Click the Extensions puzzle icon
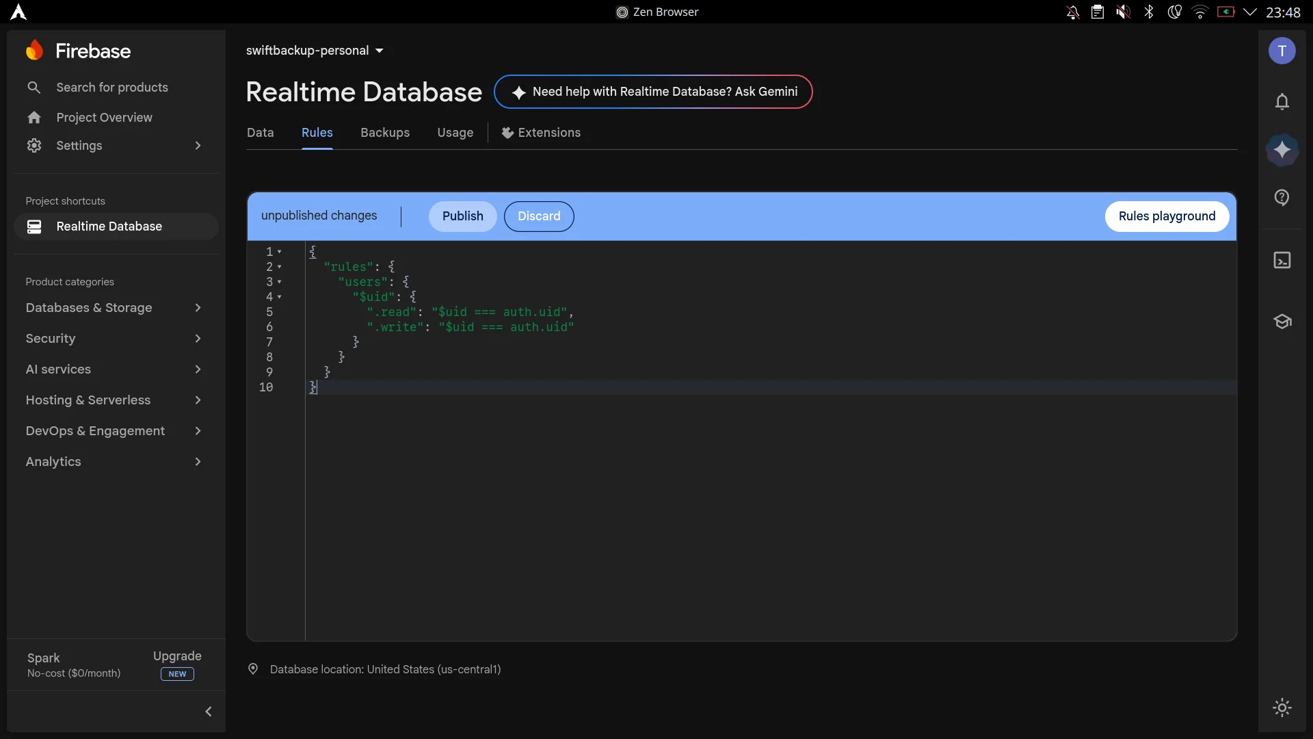 click(507, 133)
